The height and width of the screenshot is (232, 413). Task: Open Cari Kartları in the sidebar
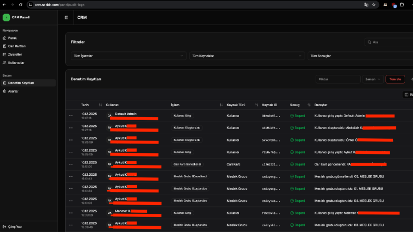click(29, 46)
